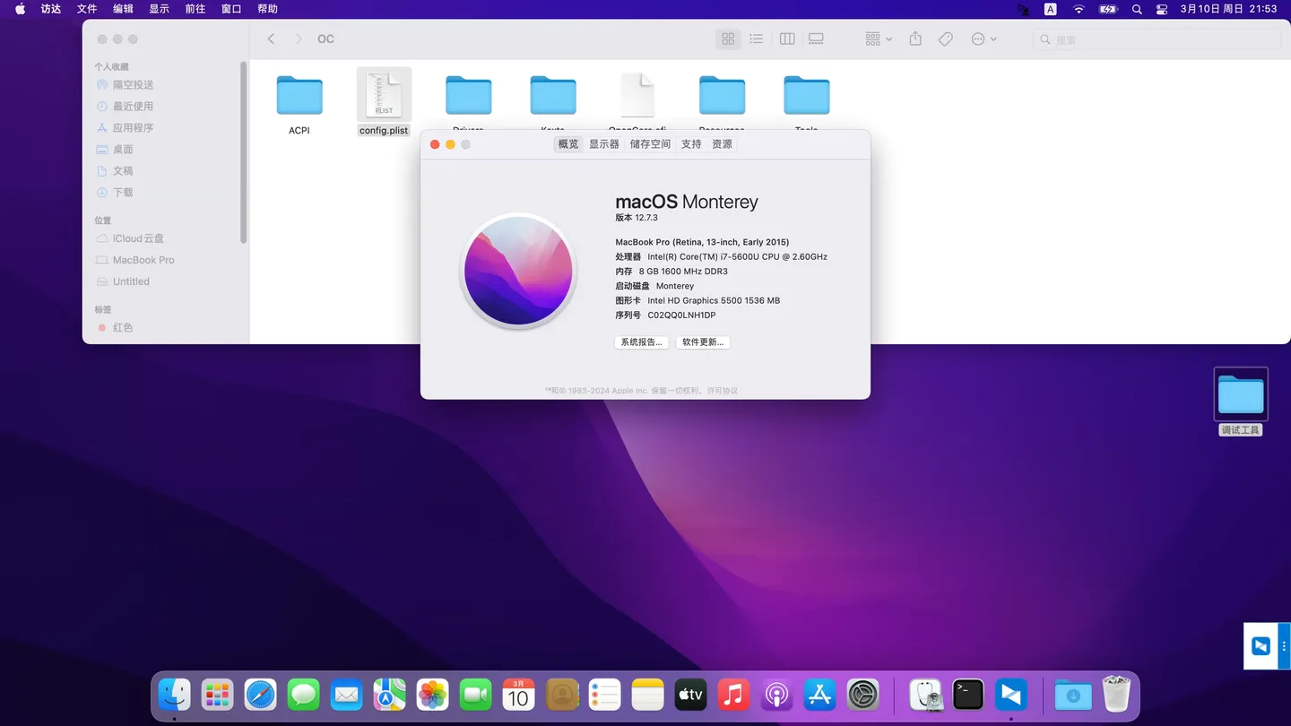Viewport: 1291px width, 726px height.
Task: Click the 软件更新 button
Action: [x=703, y=341]
